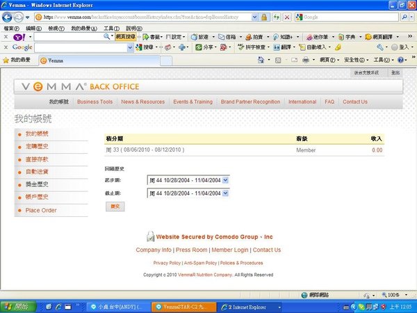Select the Vemma browser tab

click(99, 61)
